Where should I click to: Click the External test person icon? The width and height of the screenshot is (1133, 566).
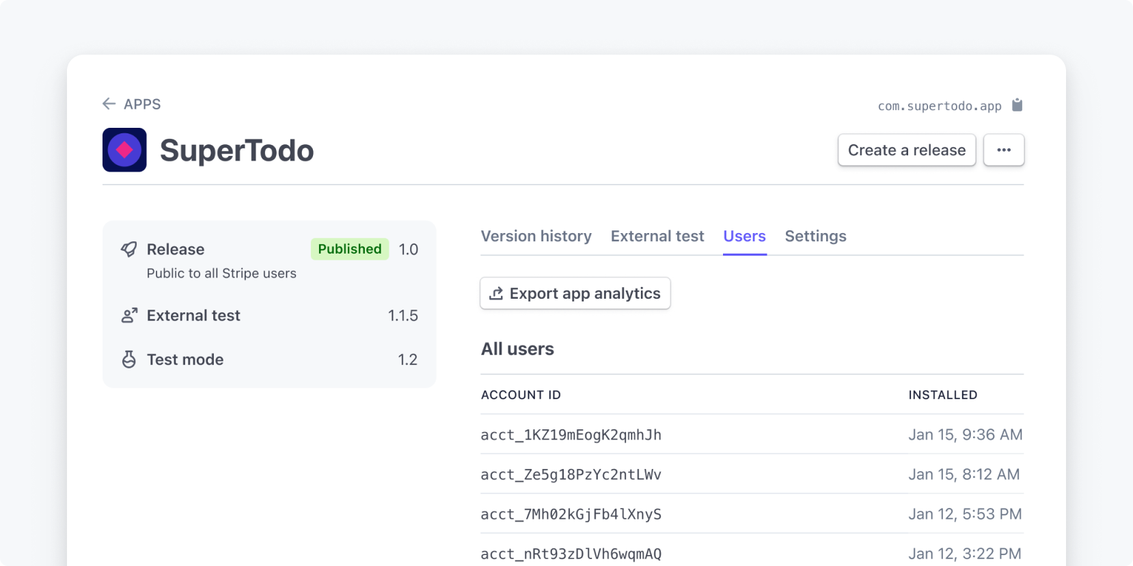[129, 316]
